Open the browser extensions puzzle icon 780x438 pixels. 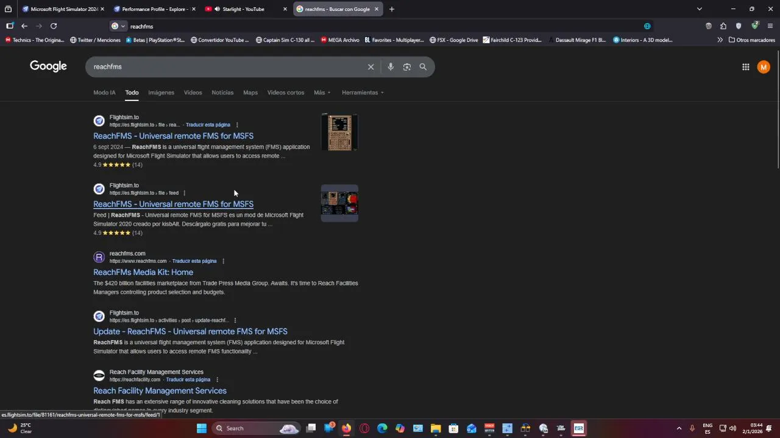coord(723,26)
